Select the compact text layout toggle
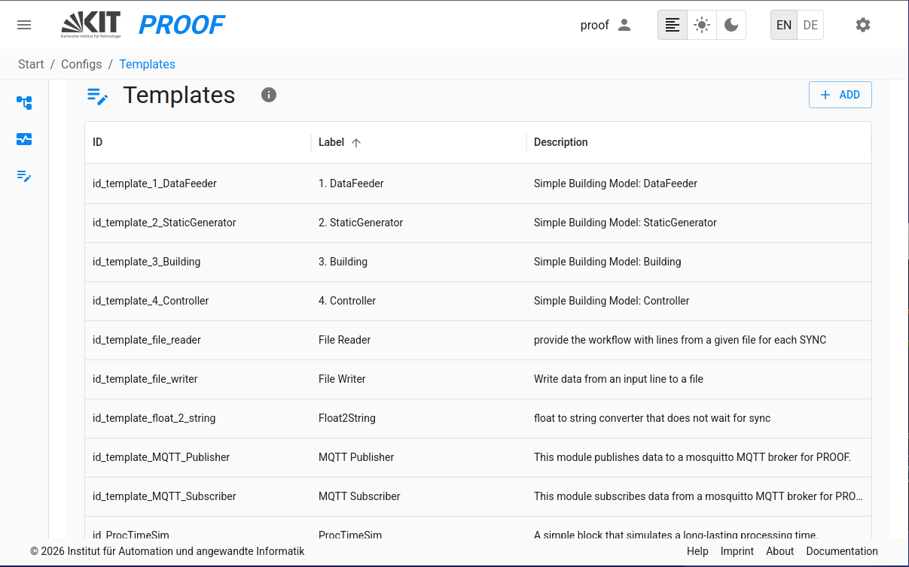Viewport: 909px width, 567px height. [673, 25]
